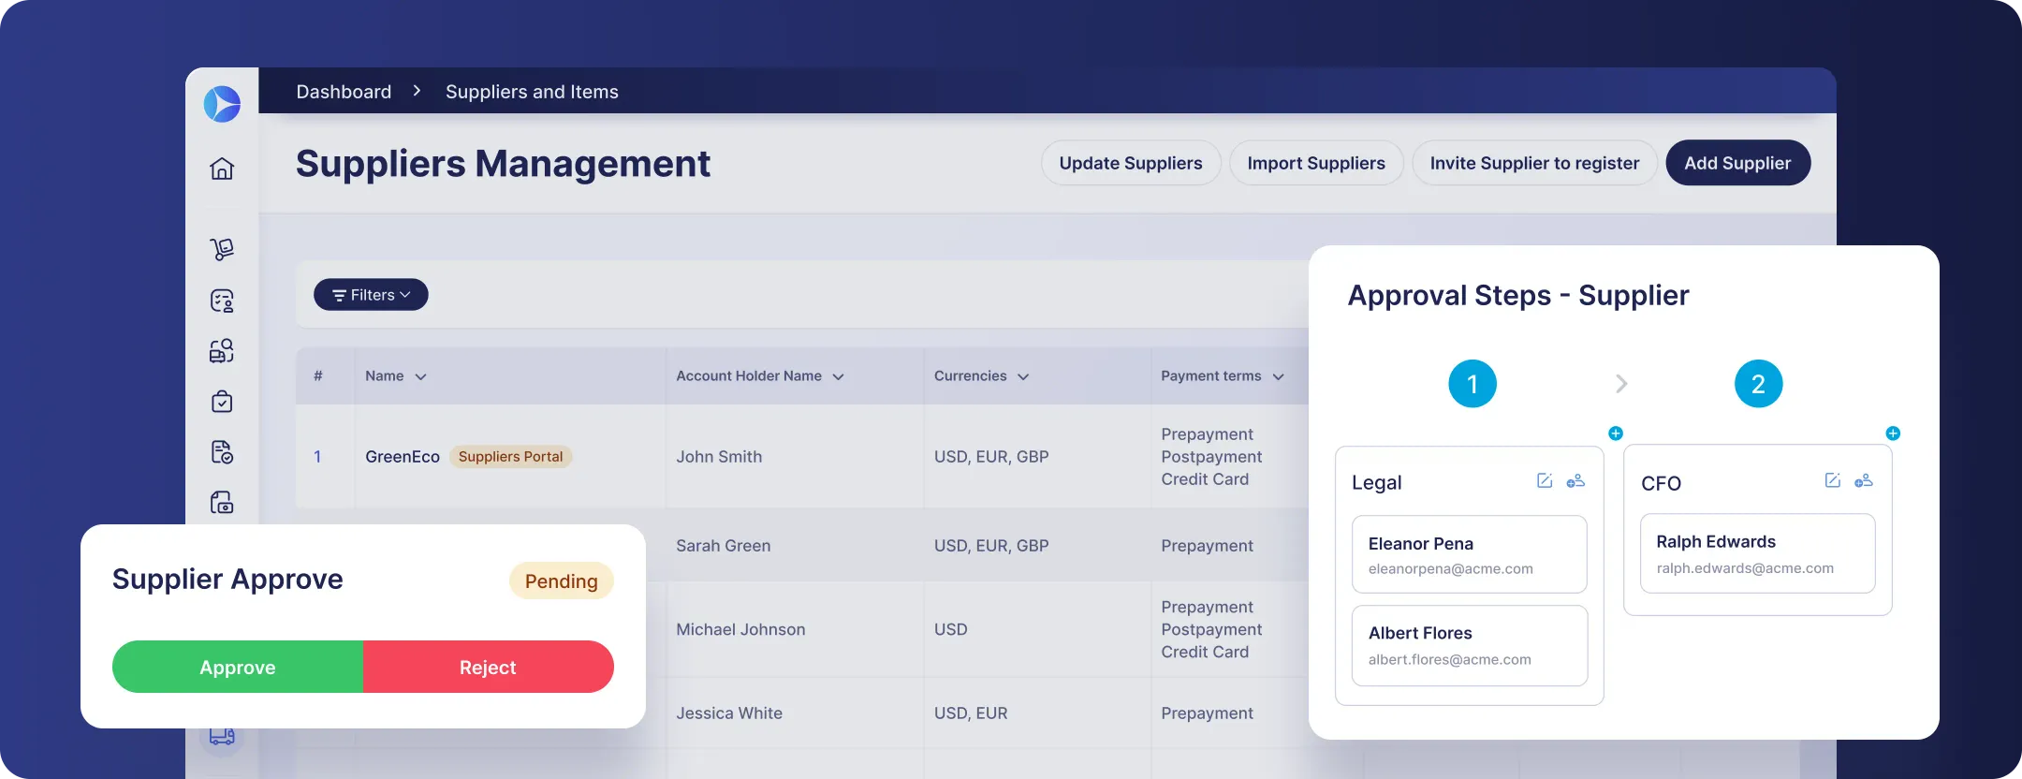
Task: Open Albert Flores approver card
Action: pos(1470,645)
